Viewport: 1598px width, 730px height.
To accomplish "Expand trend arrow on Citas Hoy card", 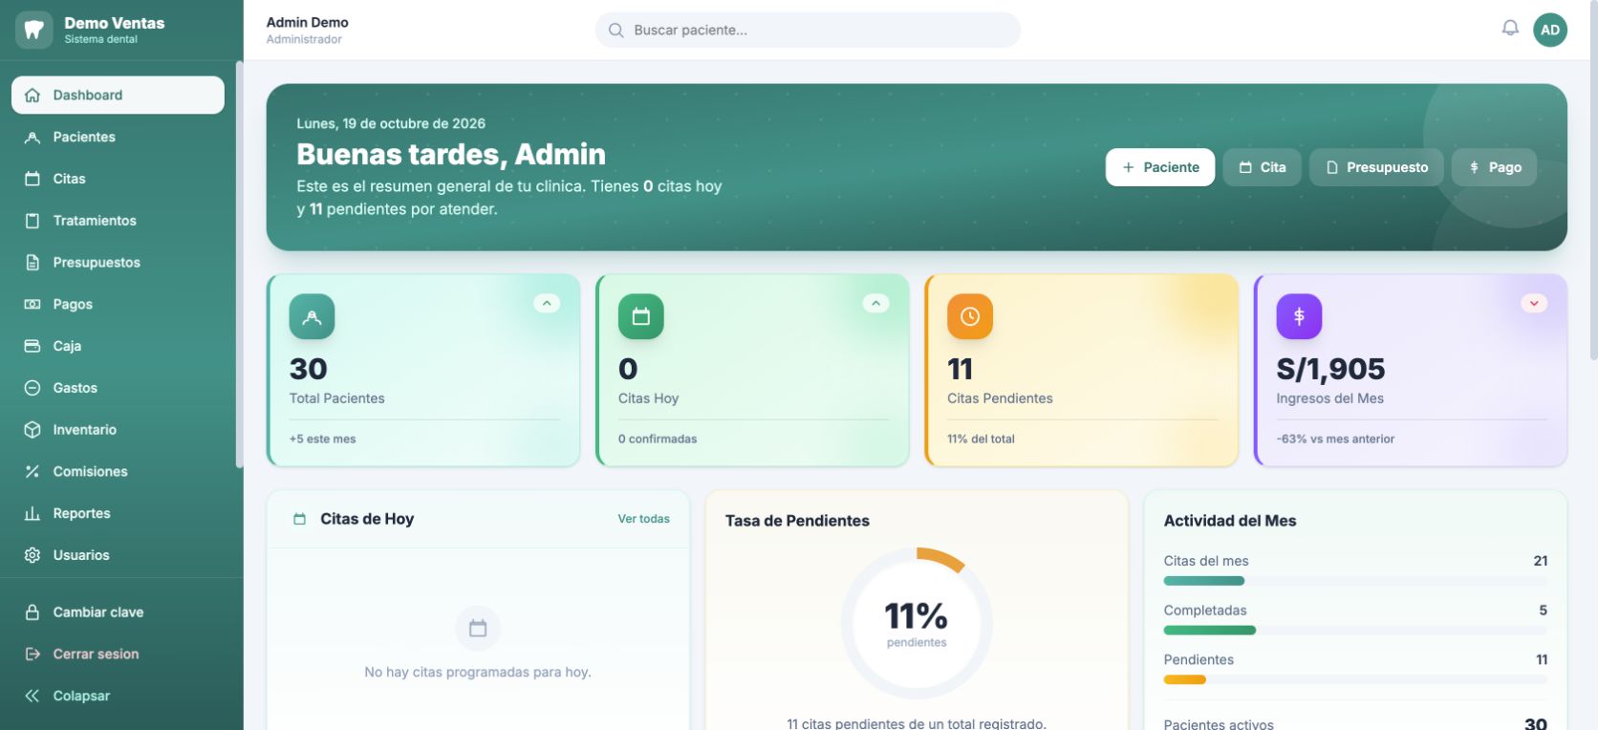I will (x=875, y=303).
